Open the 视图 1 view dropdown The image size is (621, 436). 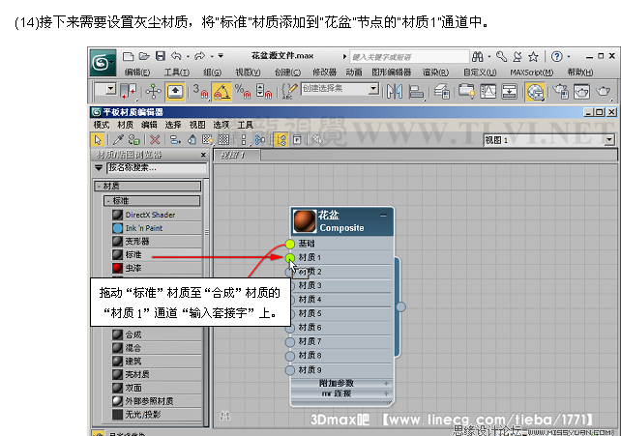[609, 139]
